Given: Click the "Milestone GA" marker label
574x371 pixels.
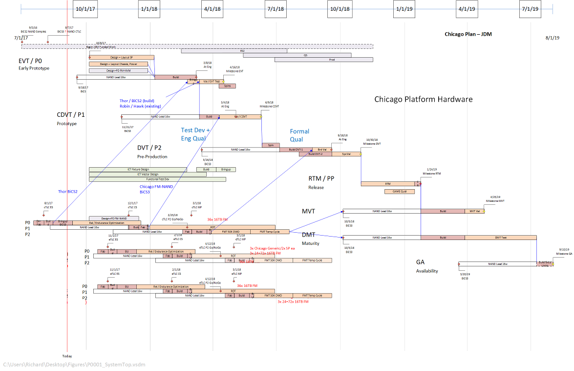Looking at the screenshot, I should 564,254.
